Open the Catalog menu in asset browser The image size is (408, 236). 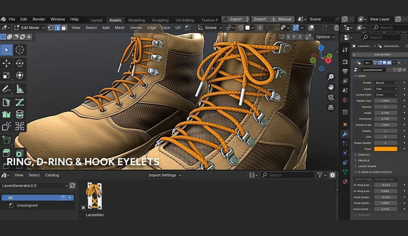click(52, 175)
